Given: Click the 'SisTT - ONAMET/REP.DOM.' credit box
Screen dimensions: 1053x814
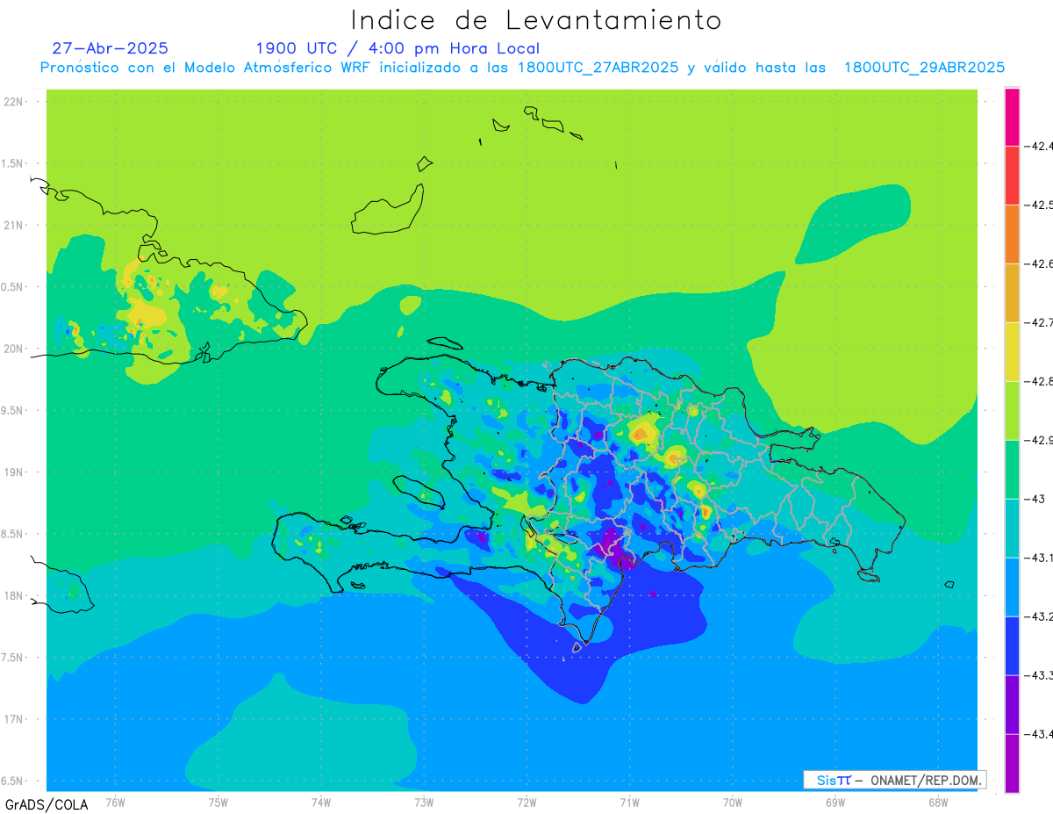Looking at the screenshot, I should point(894,780).
